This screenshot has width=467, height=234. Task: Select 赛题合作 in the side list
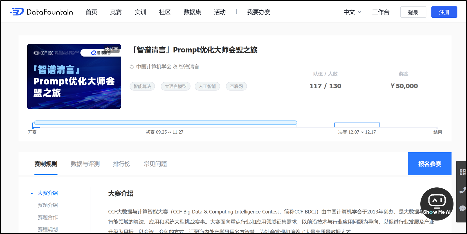pyautogui.click(x=48, y=217)
